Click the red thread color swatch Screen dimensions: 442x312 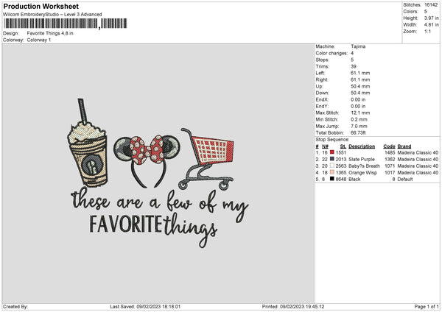pyautogui.click(x=331, y=152)
